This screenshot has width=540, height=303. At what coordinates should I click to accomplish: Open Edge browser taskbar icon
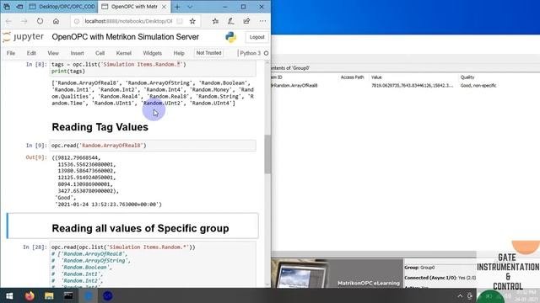pos(88,295)
